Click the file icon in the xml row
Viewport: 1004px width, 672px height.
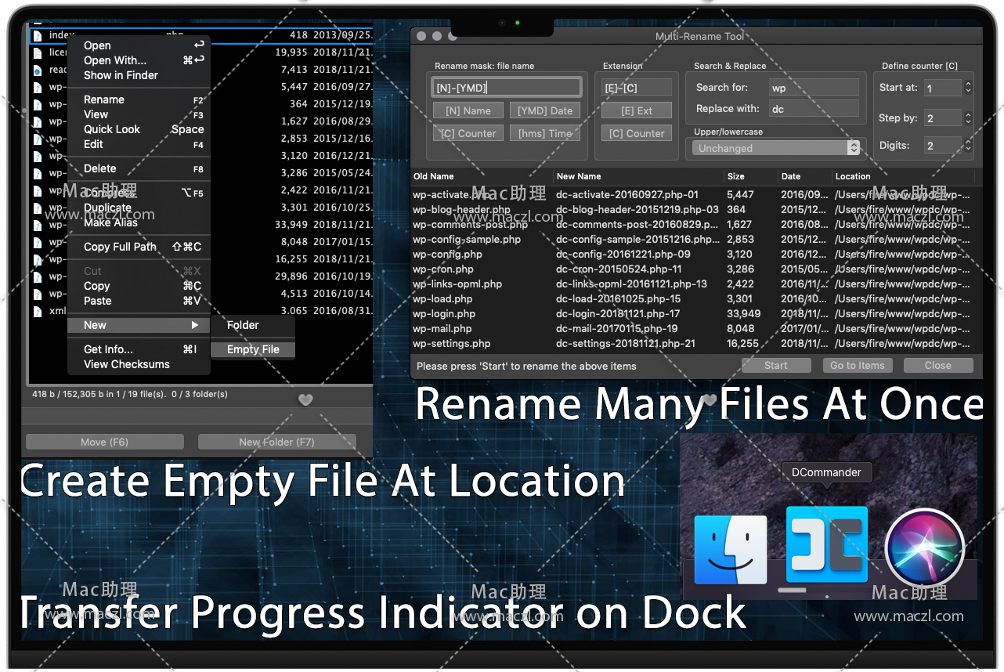pos(37,311)
